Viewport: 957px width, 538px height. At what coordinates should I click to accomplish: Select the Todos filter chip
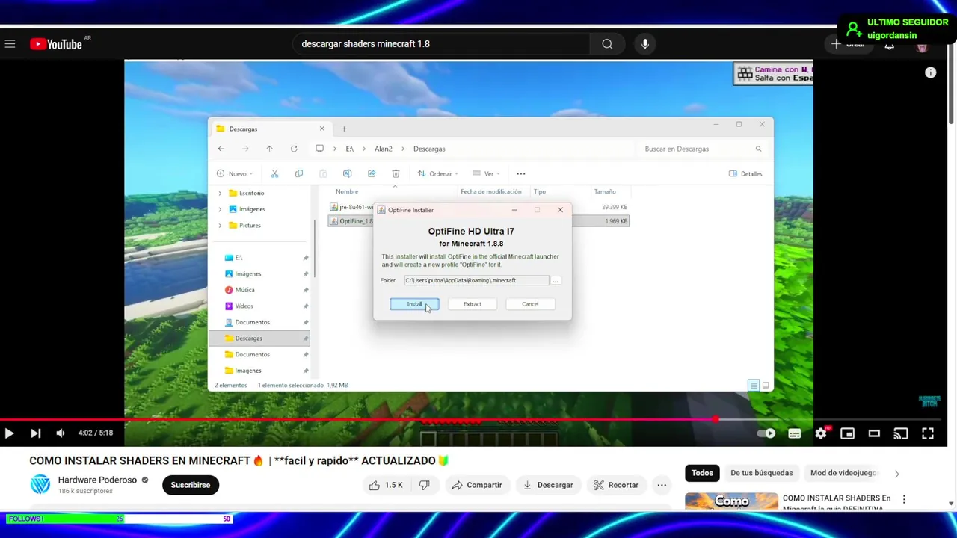[x=702, y=473]
